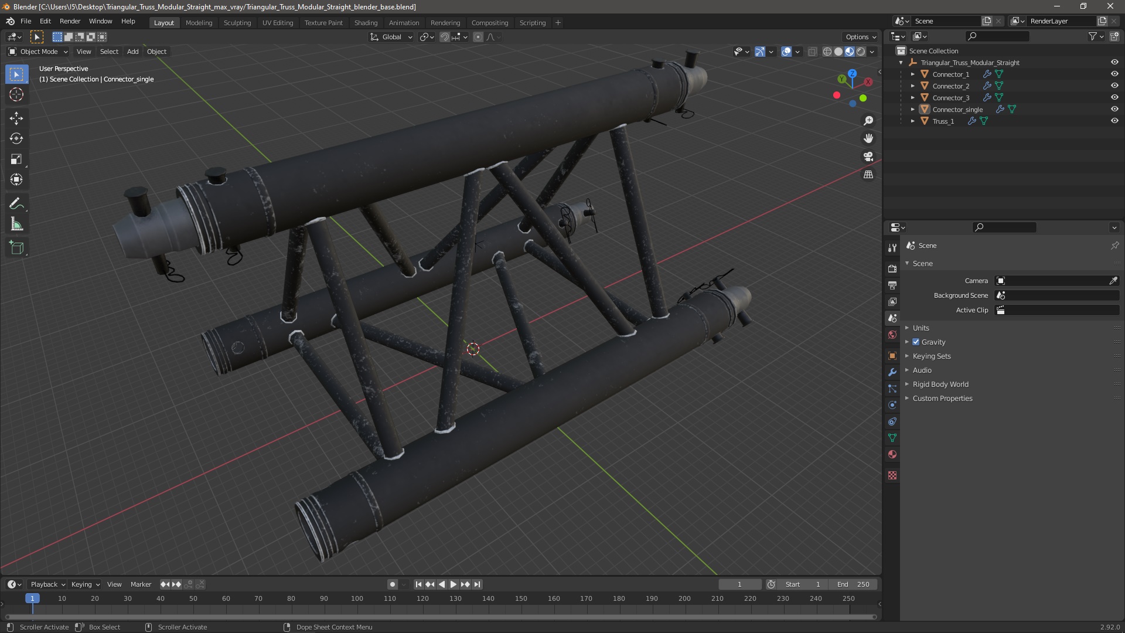Select the Scale tool
This screenshot has height=633, width=1125.
[16, 159]
